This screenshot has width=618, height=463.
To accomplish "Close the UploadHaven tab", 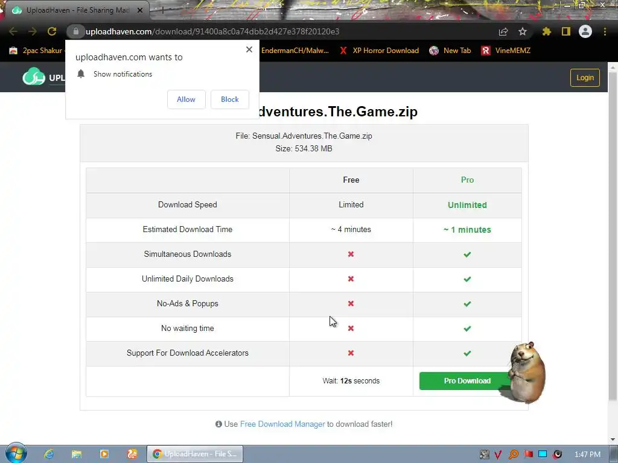I will click(140, 10).
